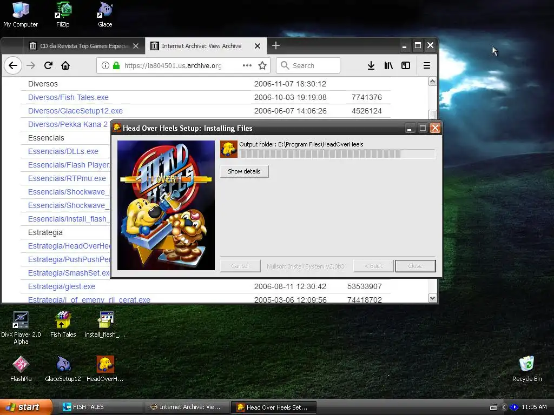Click the file size 53533907 cell
554x415 pixels.
(364, 286)
